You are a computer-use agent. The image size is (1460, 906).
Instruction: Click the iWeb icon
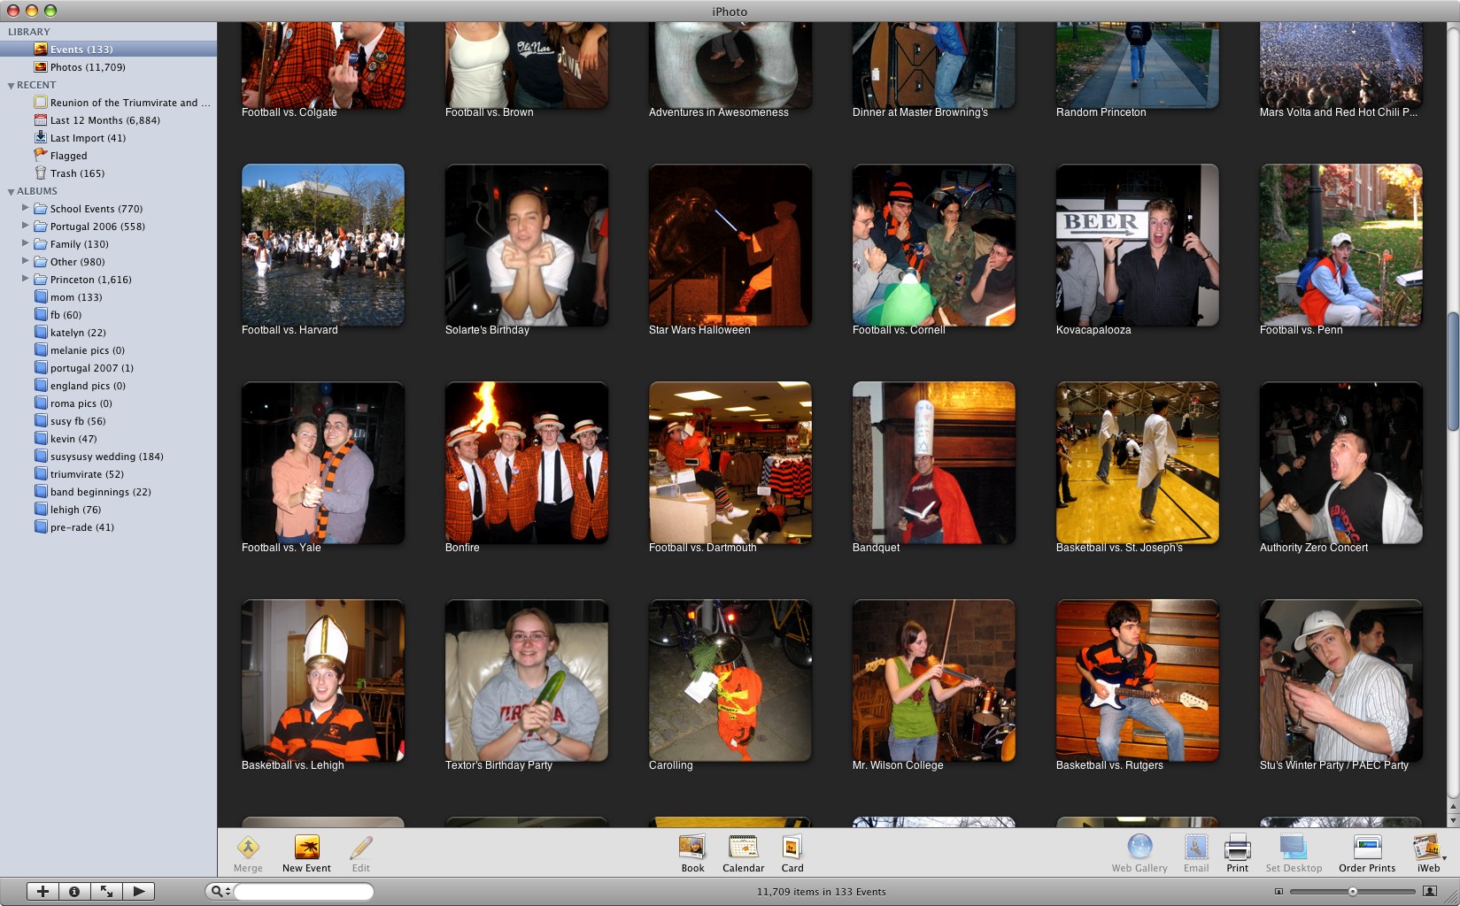pyautogui.click(x=1425, y=848)
